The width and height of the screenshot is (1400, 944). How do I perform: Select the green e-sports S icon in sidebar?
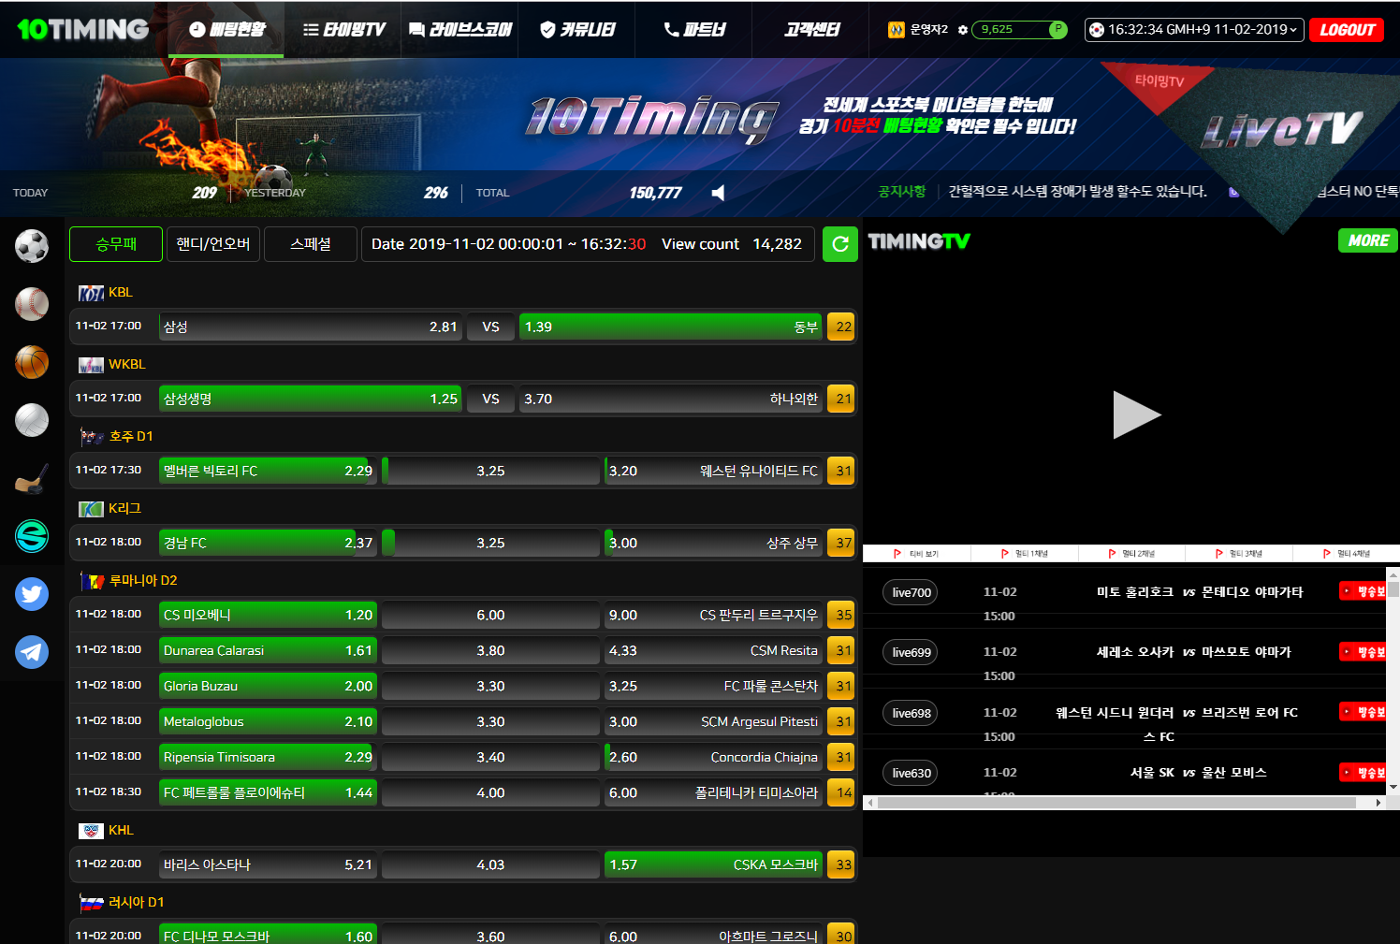tap(32, 536)
